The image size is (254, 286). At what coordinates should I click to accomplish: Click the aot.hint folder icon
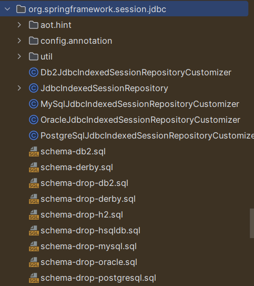tap(34, 25)
